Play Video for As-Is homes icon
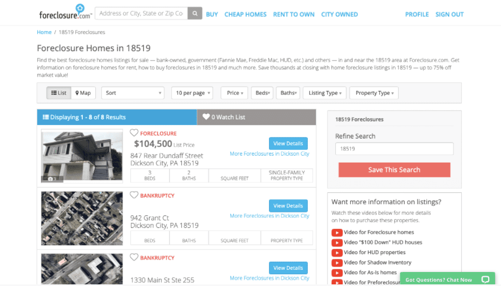Image resolution: width=501 pixels, height=286 pixels. pyautogui.click(x=337, y=273)
